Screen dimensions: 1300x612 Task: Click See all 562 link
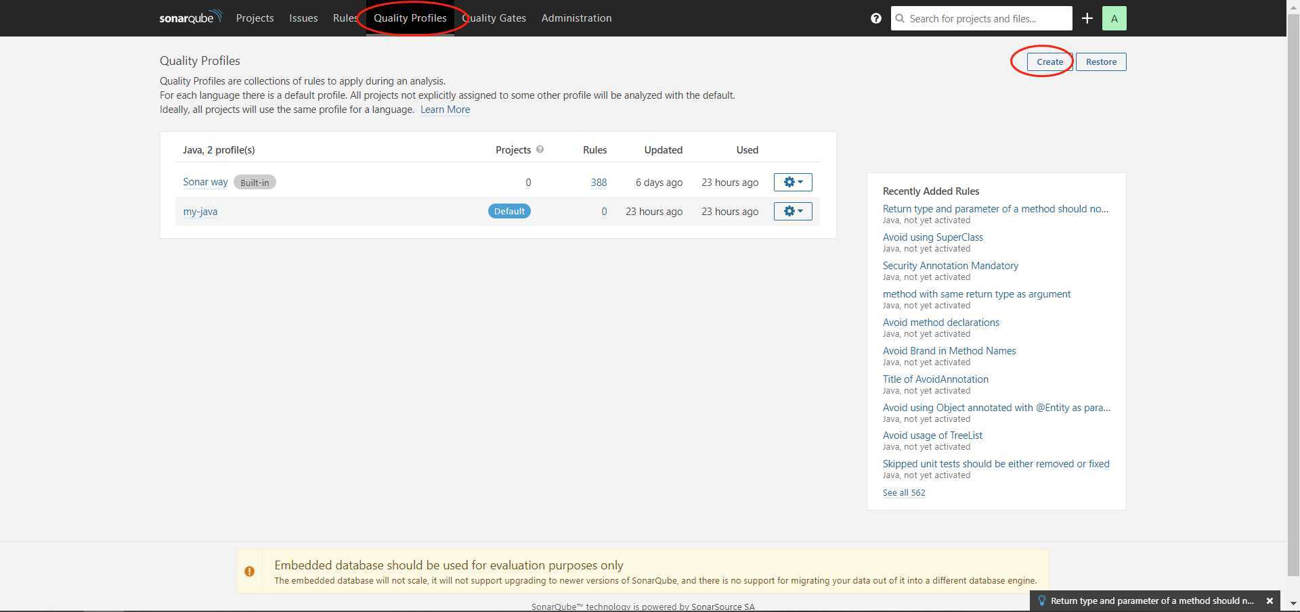click(x=903, y=492)
